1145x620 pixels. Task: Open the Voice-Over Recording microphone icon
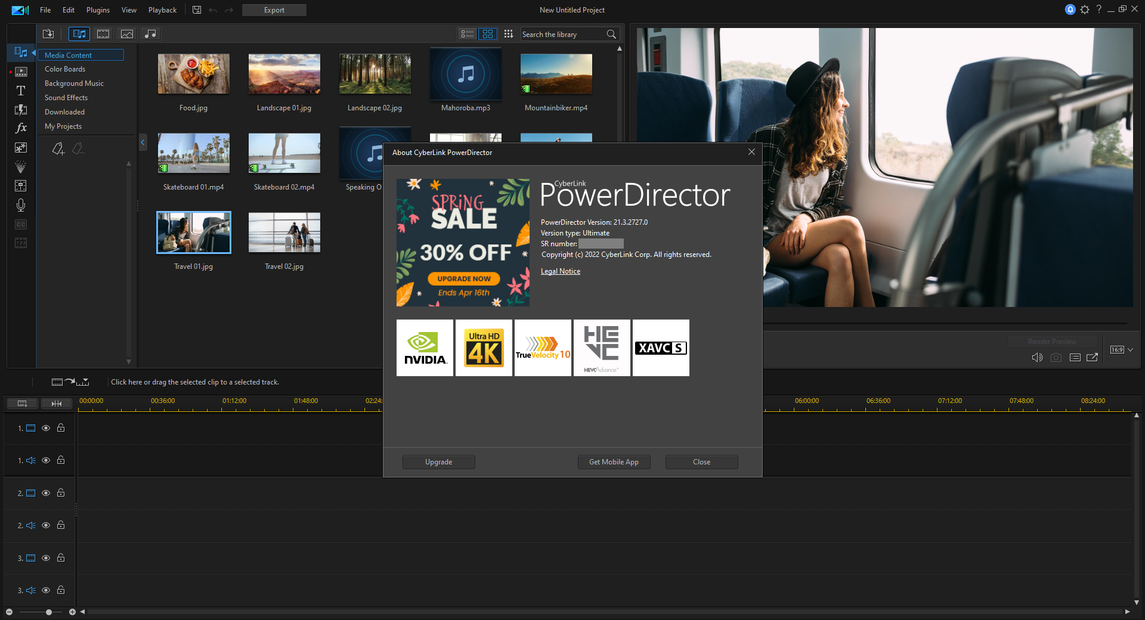21,205
